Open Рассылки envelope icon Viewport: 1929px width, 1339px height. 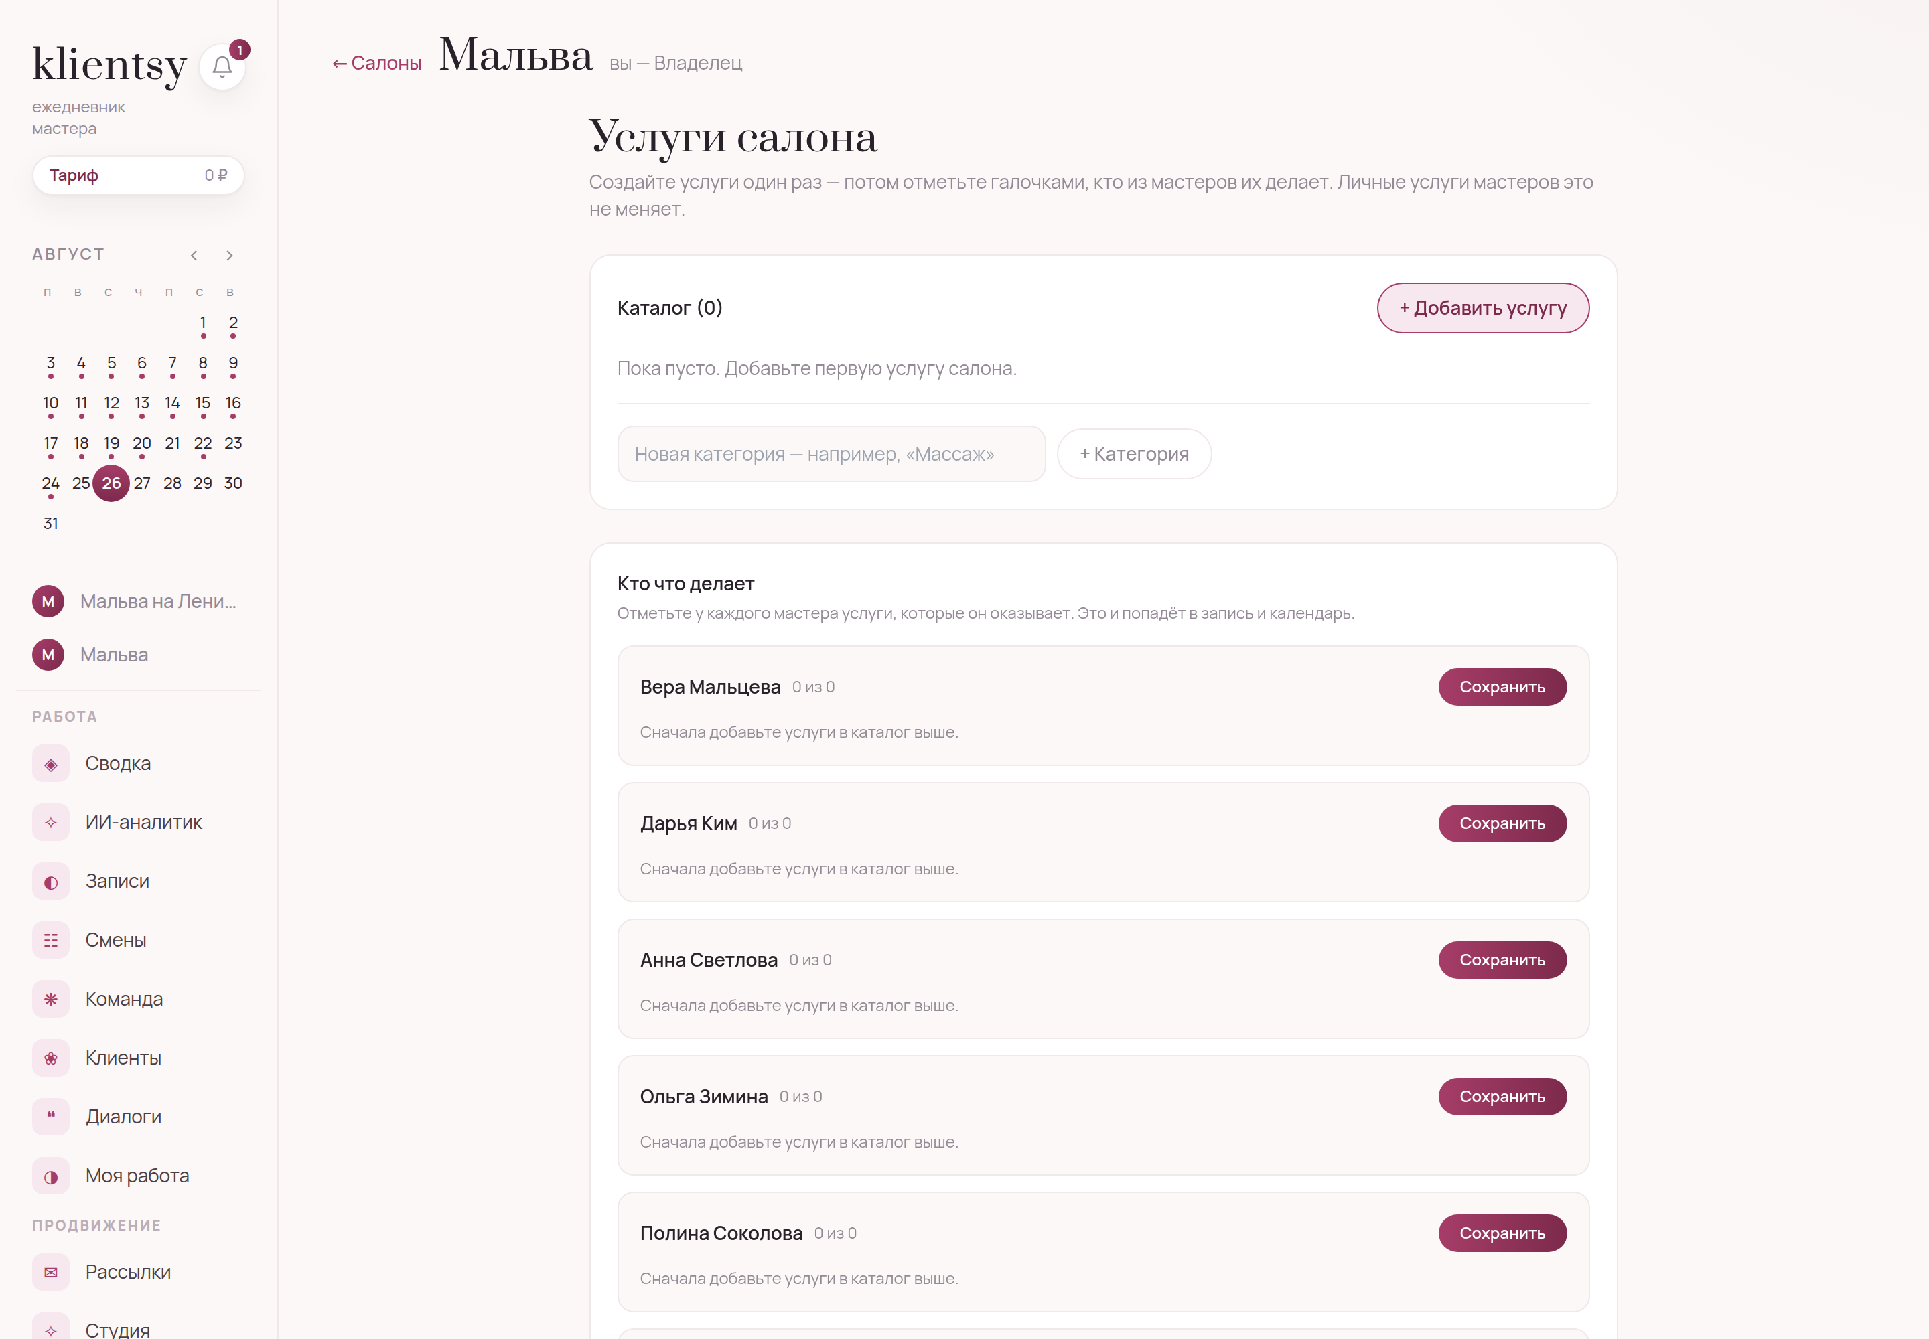(51, 1272)
